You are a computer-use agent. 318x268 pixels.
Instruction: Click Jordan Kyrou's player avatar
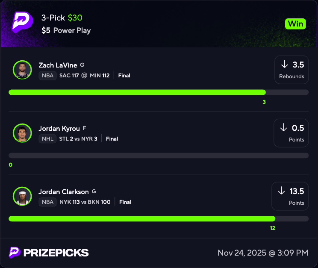pyautogui.click(x=22, y=133)
